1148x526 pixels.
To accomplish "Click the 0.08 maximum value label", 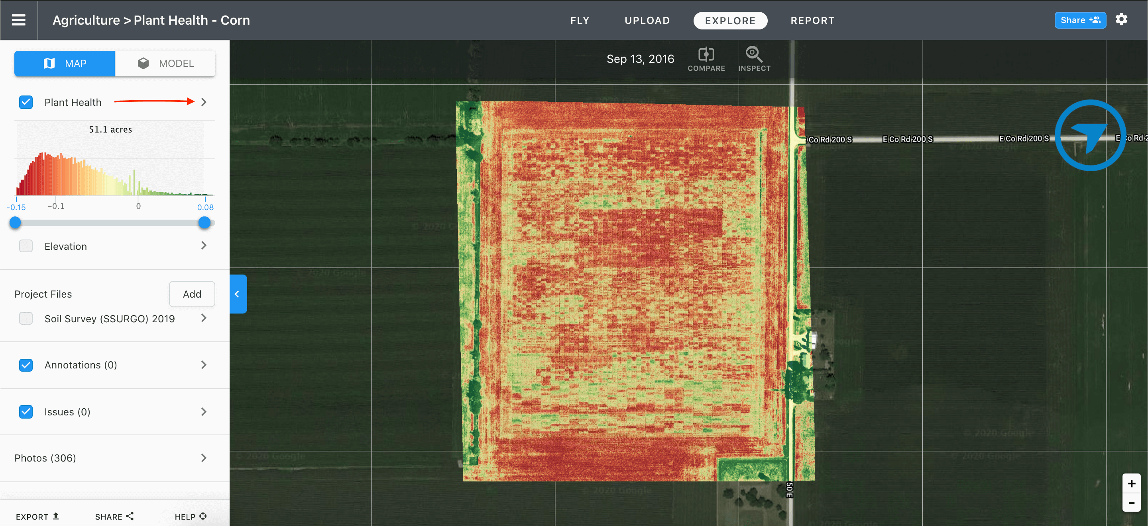I will (x=205, y=207).
